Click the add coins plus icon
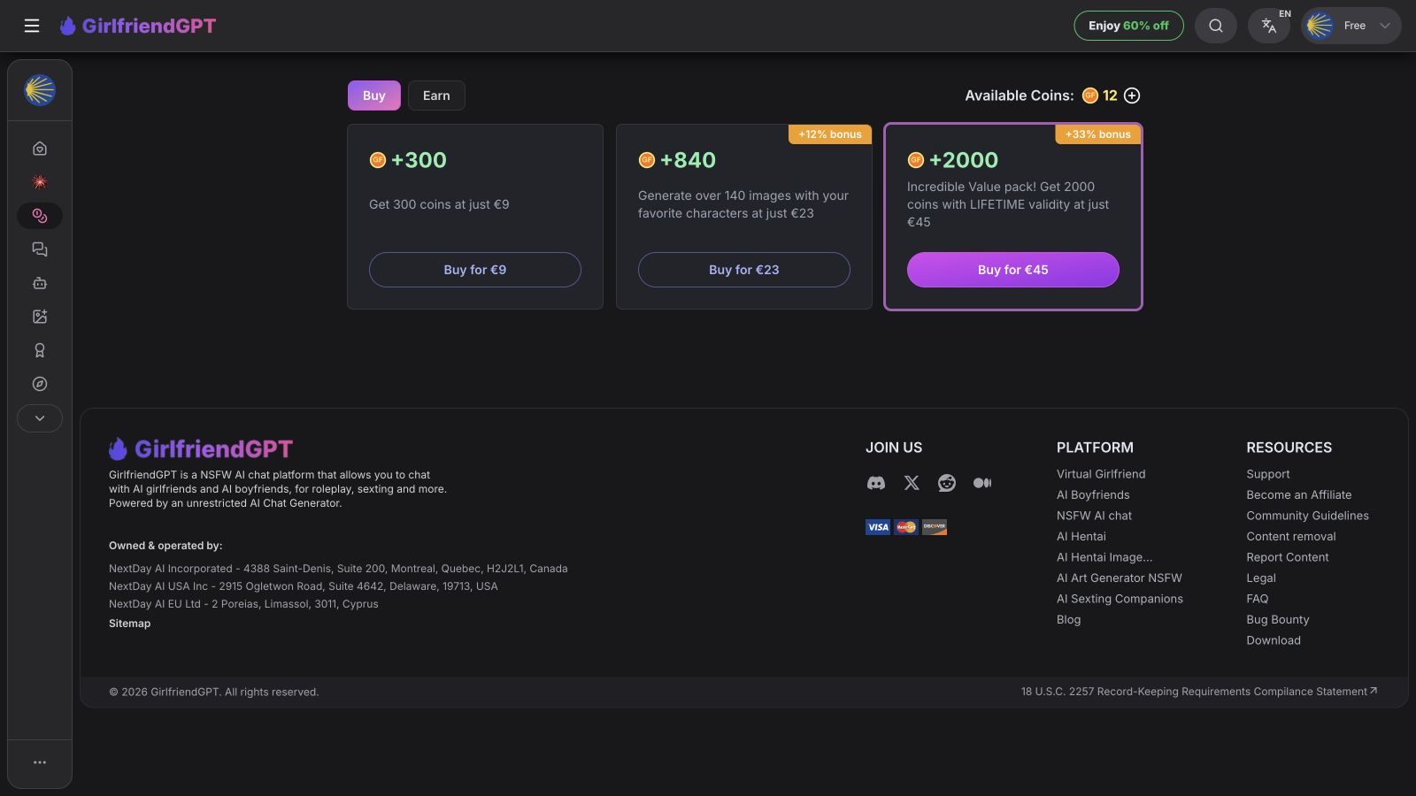The image size is (1416, 796). (x=1132, y=96)
